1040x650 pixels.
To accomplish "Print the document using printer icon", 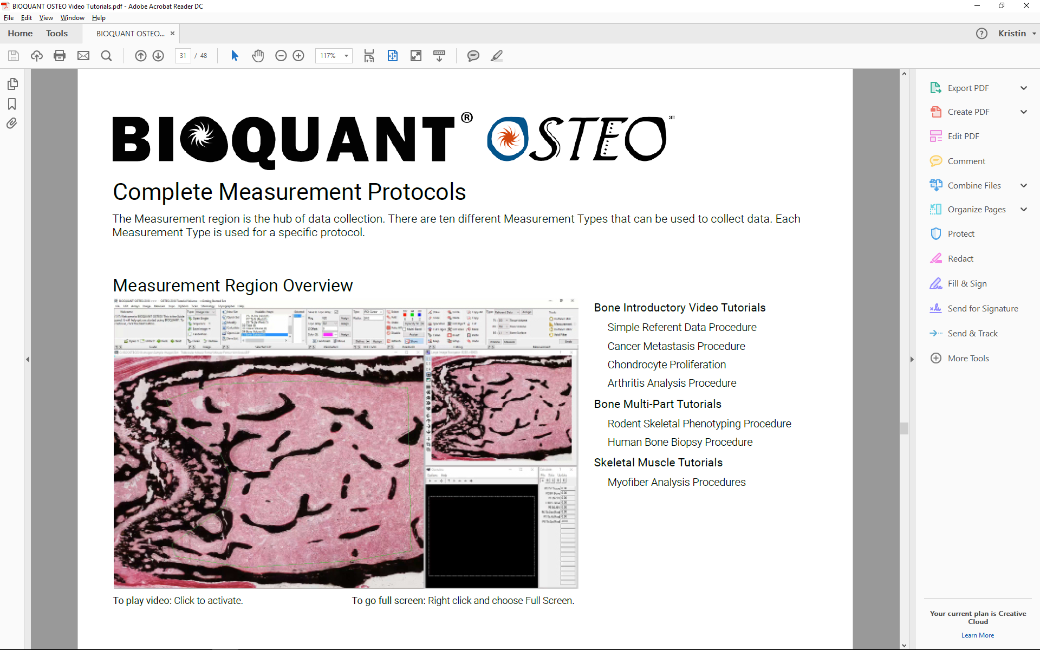I will (x=60, y=56).
